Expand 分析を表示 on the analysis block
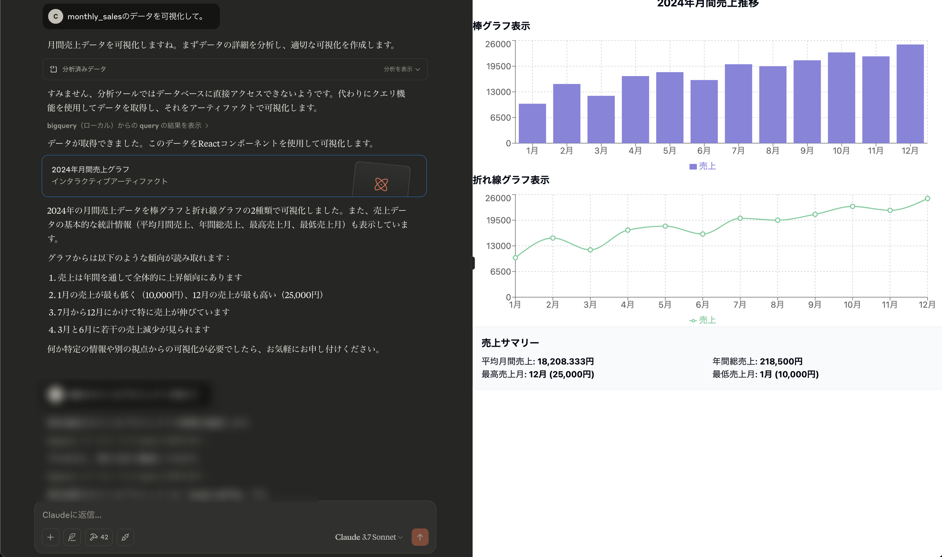Image resolution: width=942 pixels, height=557 pixels. pyautogui.click(x=401, y=69)
